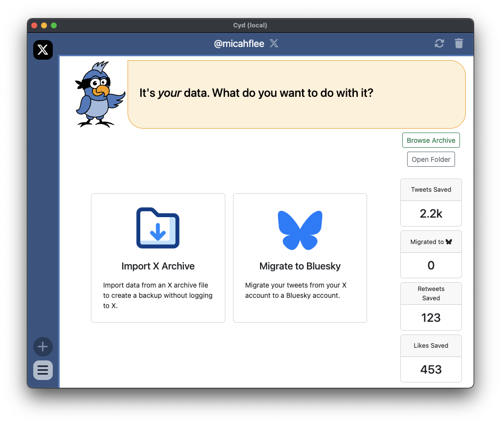Open the account settings via the hamburger icon

coord(43,370)
